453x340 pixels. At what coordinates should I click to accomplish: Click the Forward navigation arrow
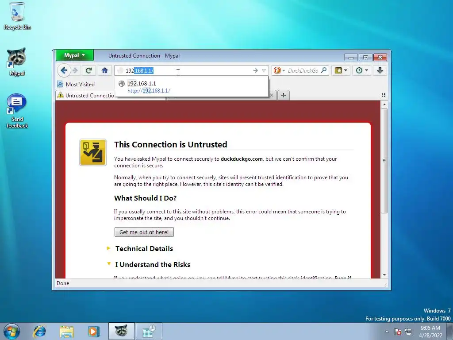pos(75,70)
